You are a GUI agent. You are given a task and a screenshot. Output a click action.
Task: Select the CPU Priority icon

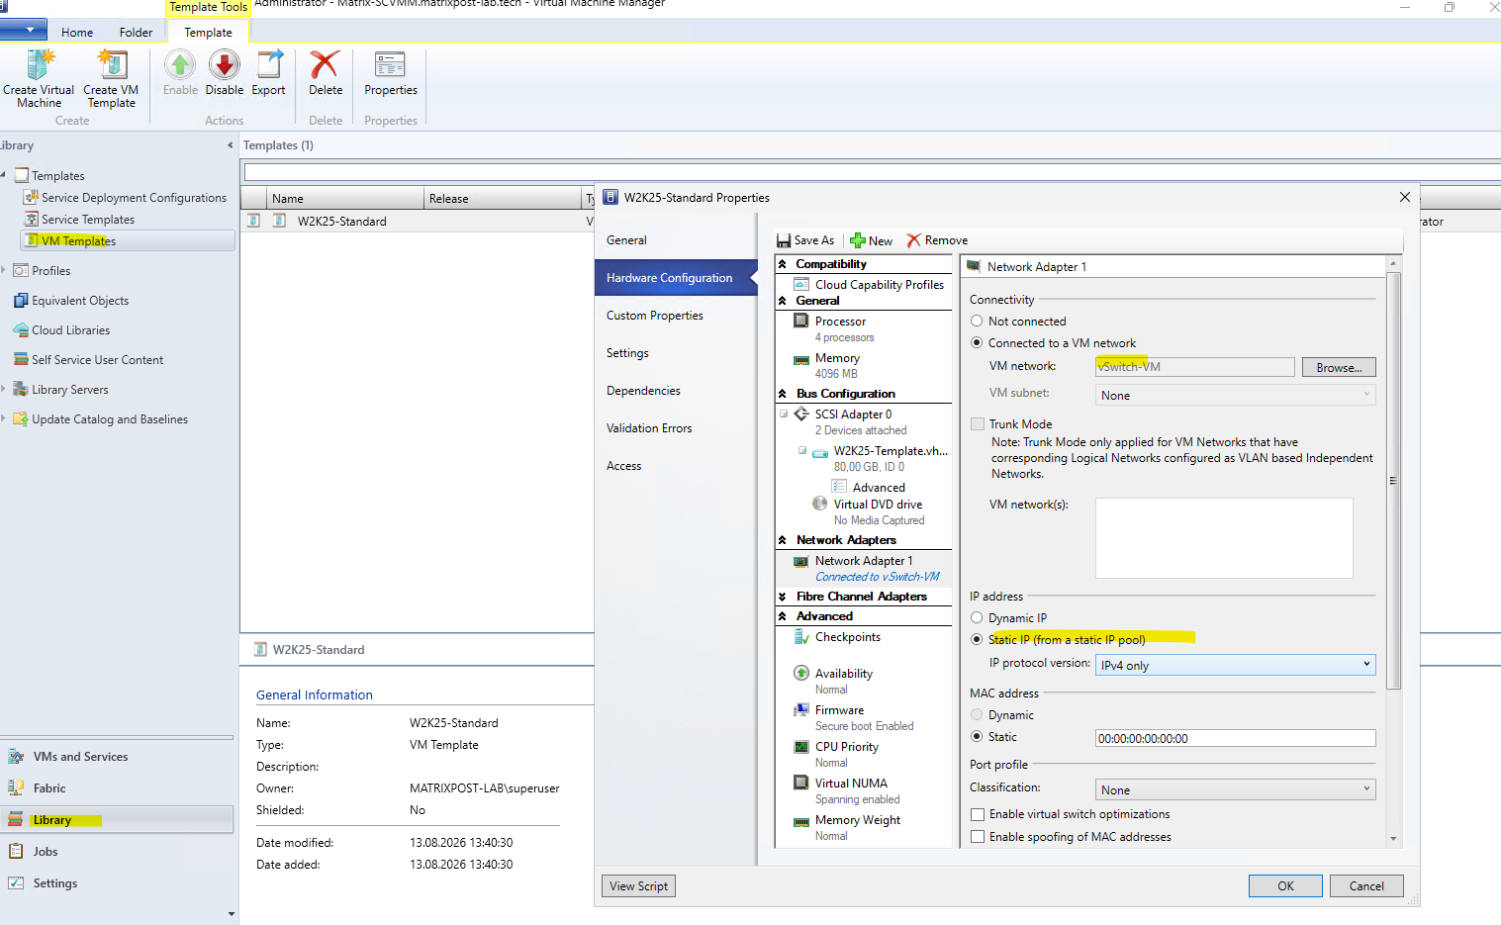point(801,747)
